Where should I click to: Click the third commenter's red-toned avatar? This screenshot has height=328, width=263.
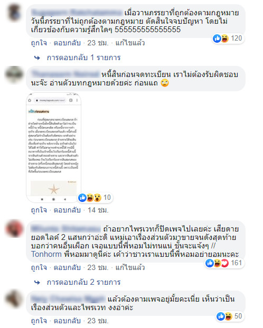click(14, 228)
